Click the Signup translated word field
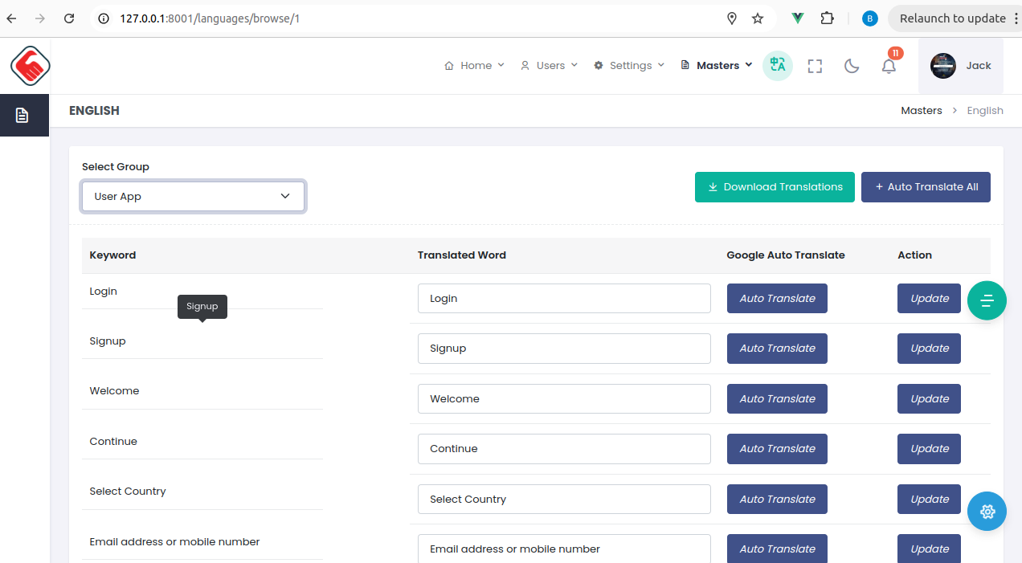The width and height of the screenshot is (1022, 563). click(564, 349)
